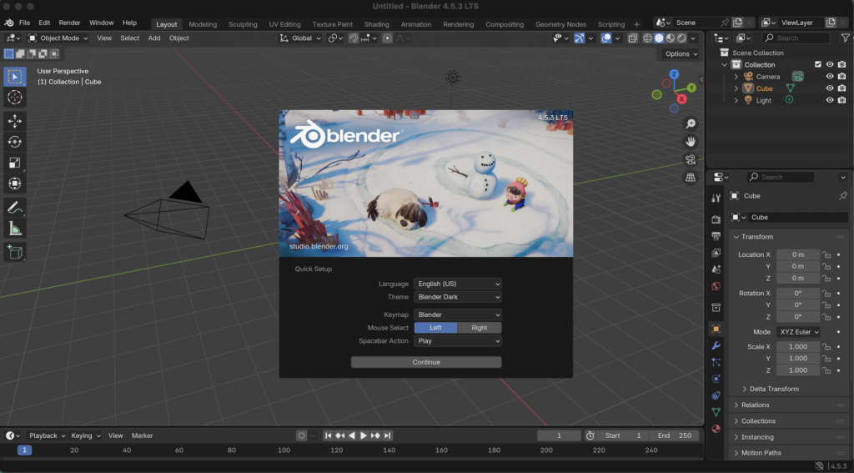Open the Tool properties tab
This screenshot has height=473, width=854.
click(x=716, y=199)
